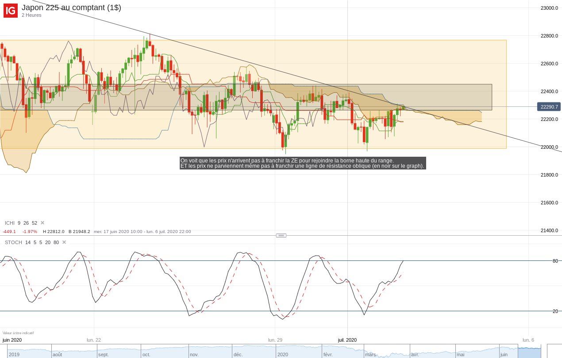Click the Japon 225 au comptant title

coord(71,8)
